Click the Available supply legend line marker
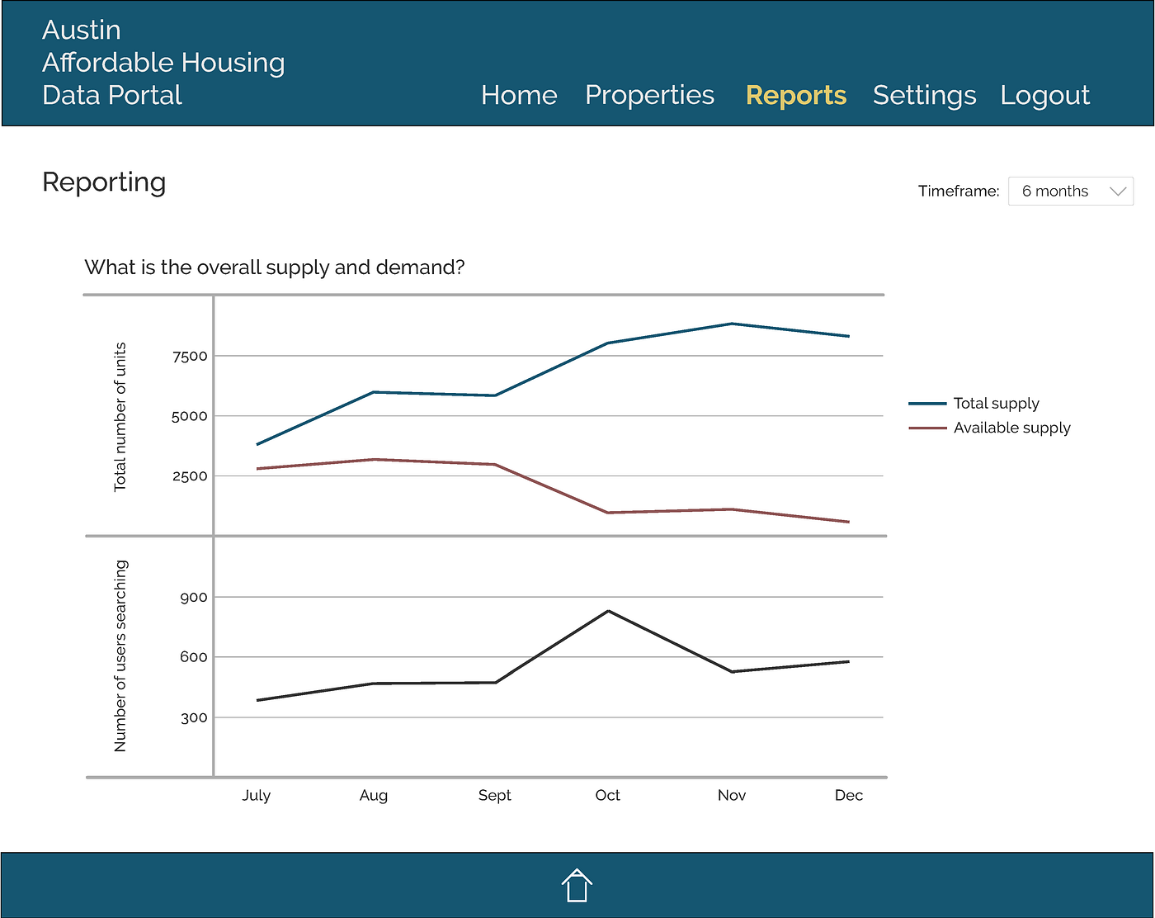The height and width of the screenshot is (918, 1155). [927, 428]
